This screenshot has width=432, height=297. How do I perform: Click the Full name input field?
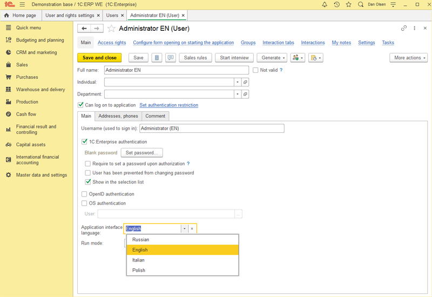click(177, 70)
